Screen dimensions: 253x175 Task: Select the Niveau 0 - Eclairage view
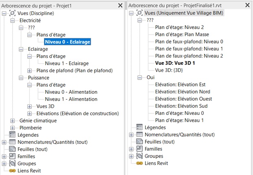68,42
